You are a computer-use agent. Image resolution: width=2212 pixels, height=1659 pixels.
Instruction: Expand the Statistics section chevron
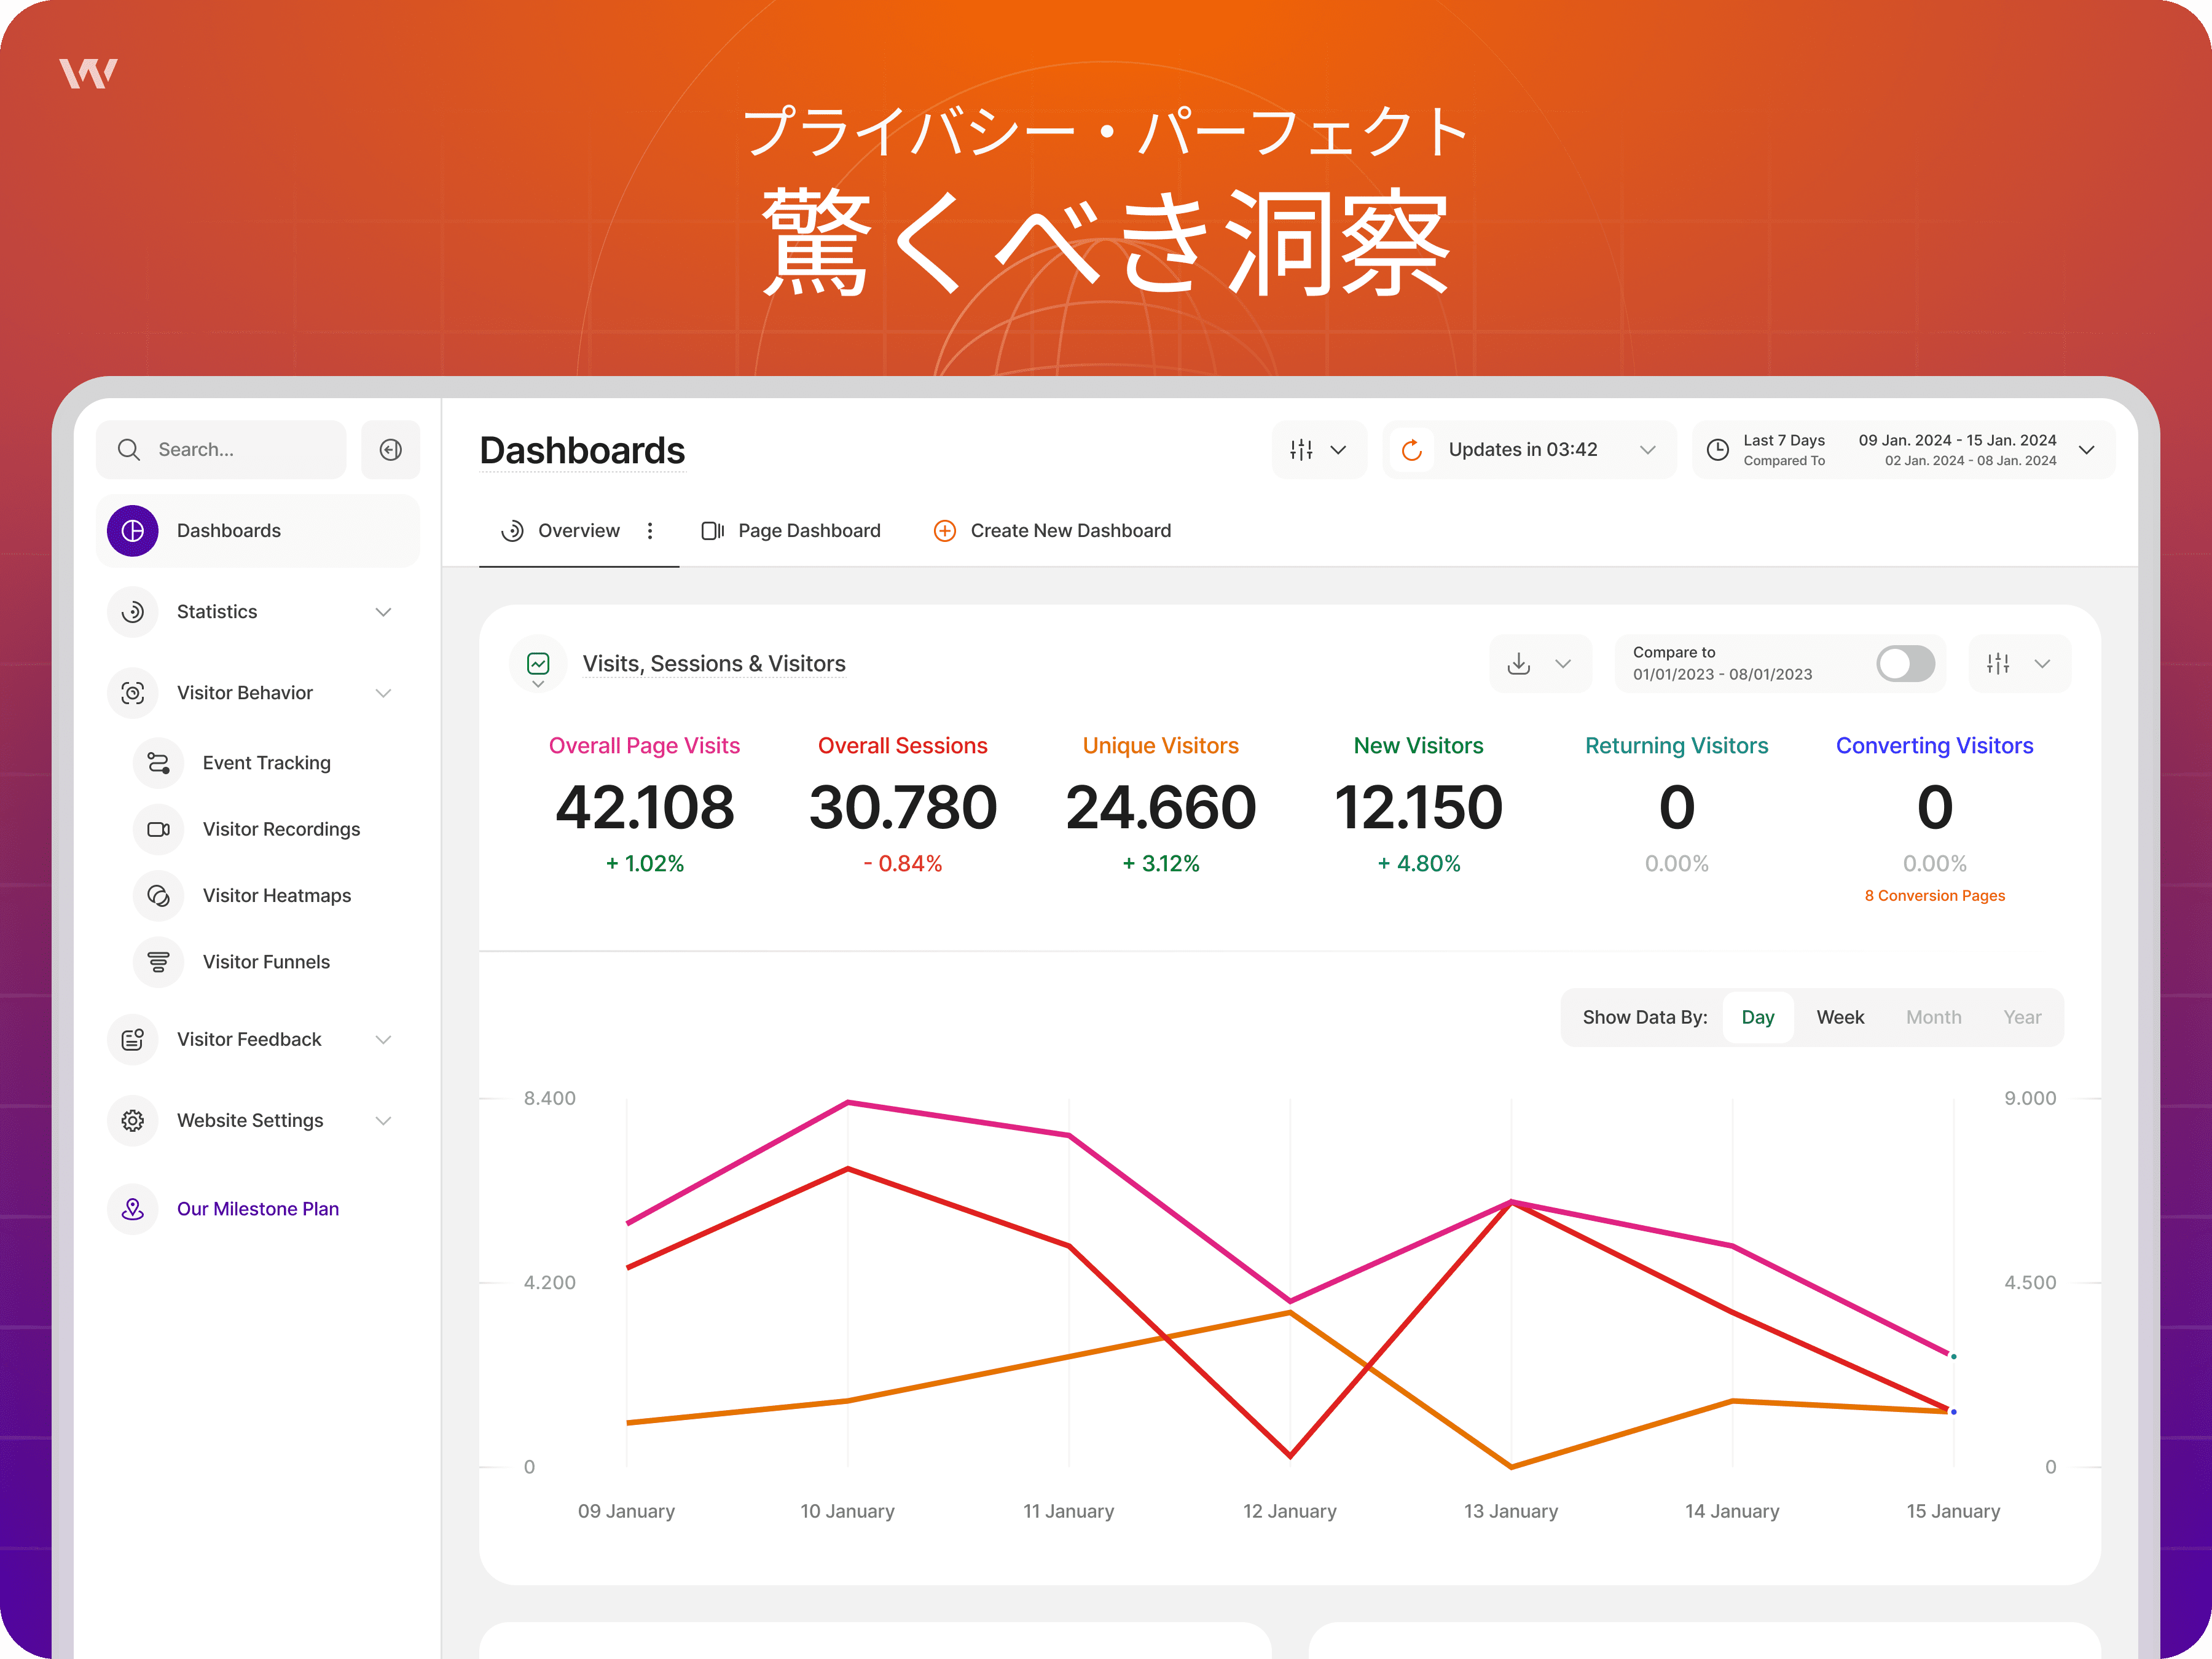[383, 612]
